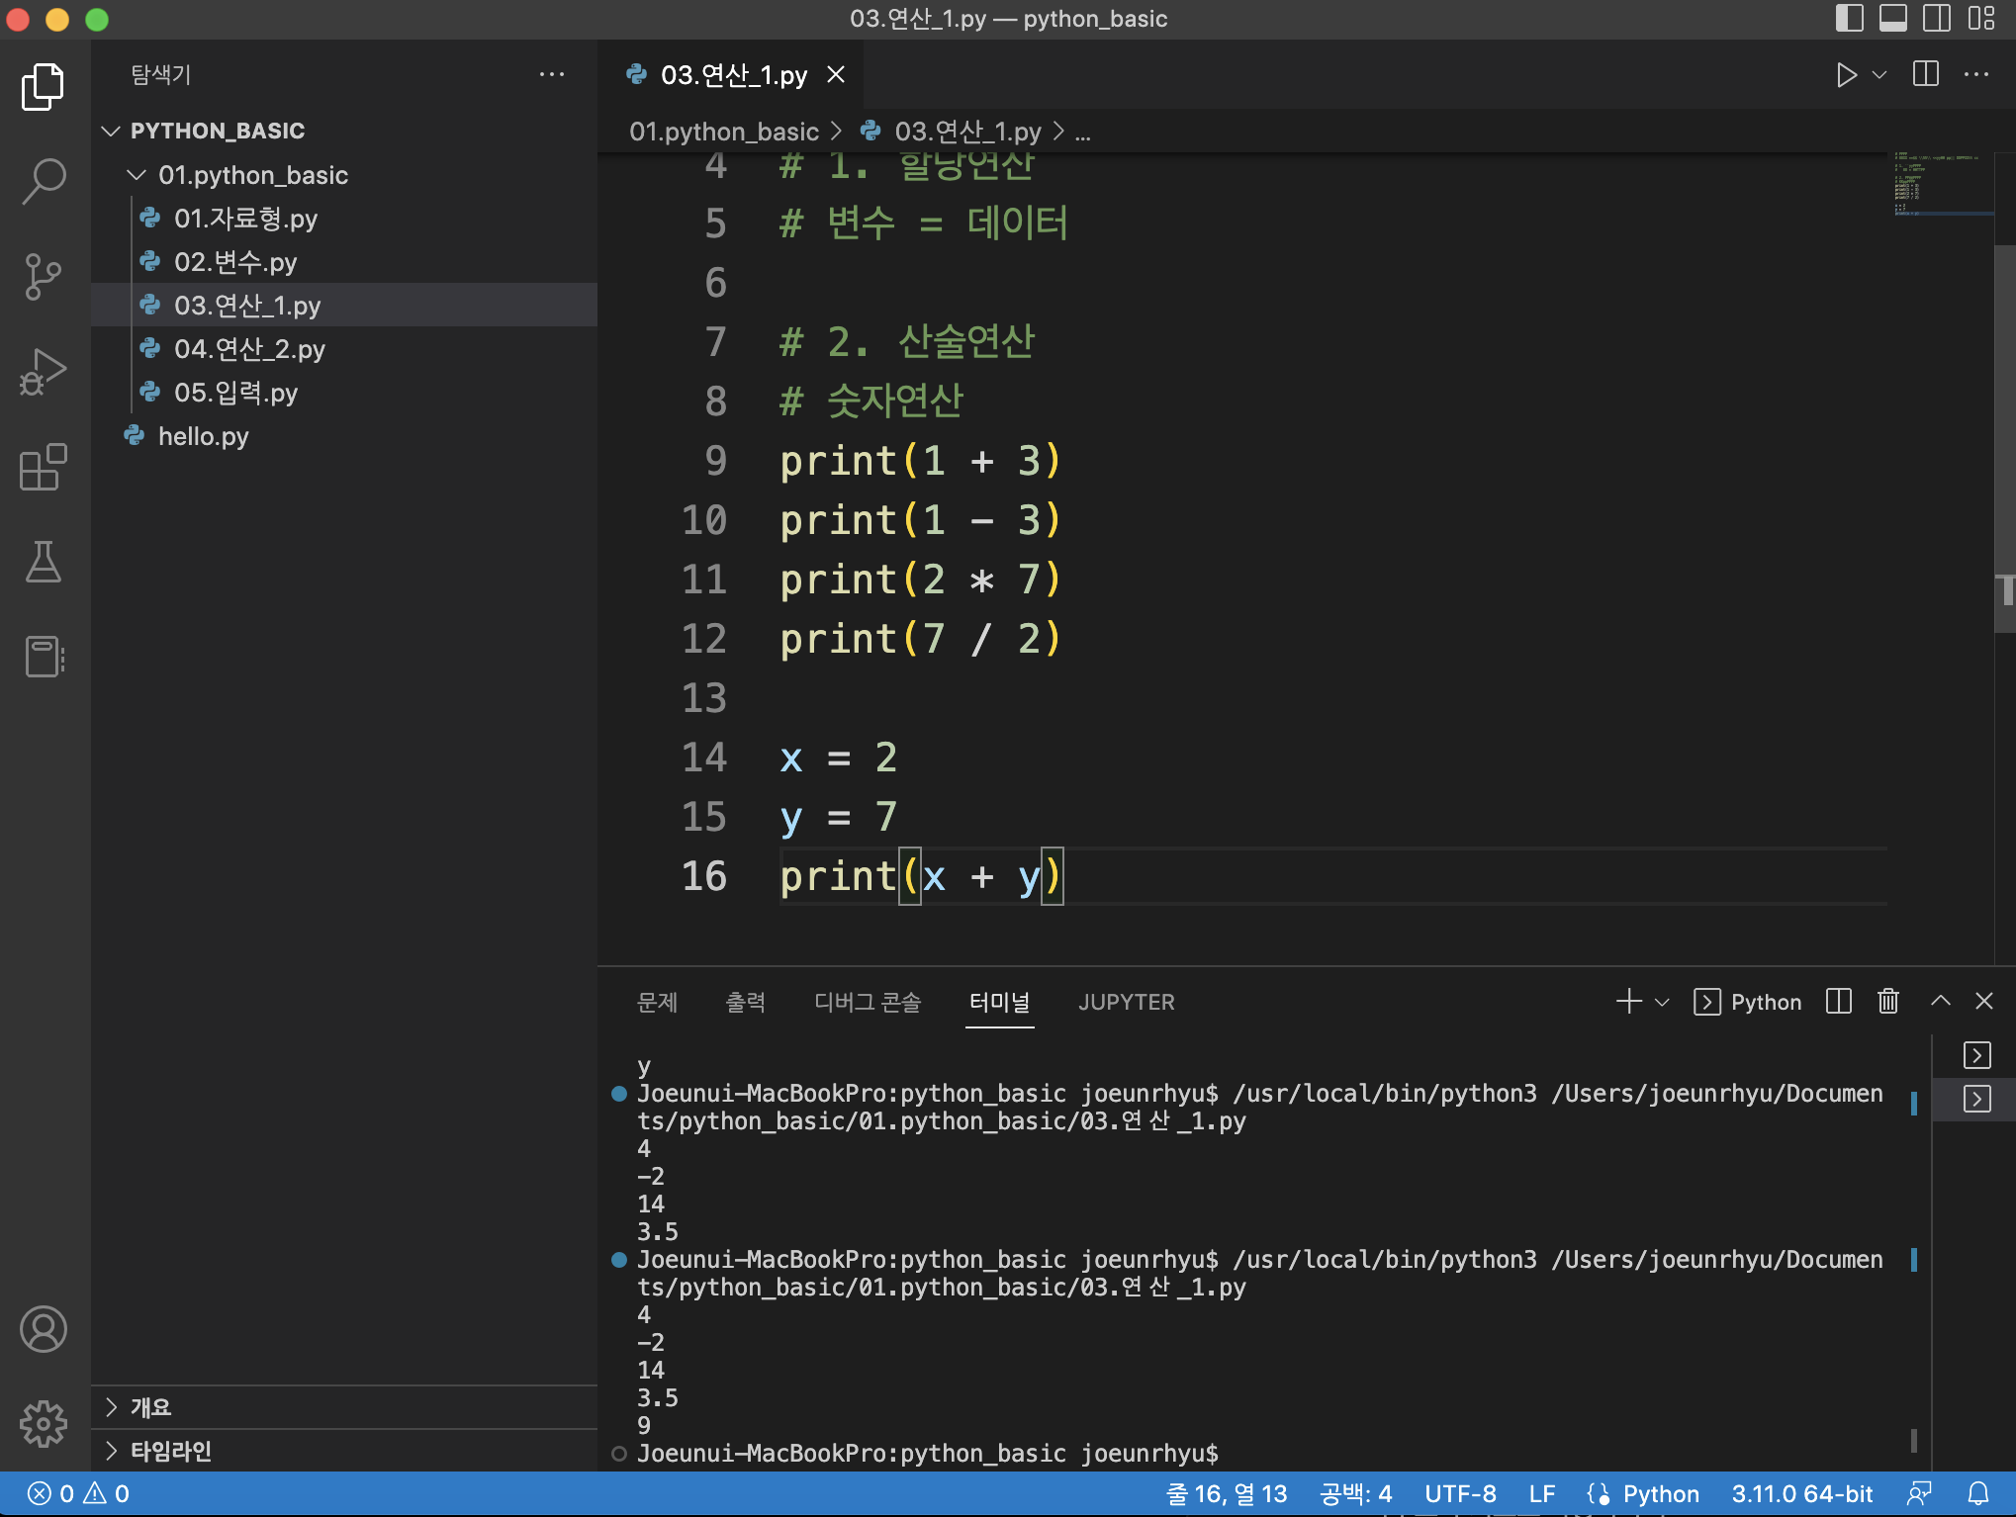Open Explorer views and more actions
Screen dimensions: 2016x1517
pyautogui.click(x=552, y=74)
